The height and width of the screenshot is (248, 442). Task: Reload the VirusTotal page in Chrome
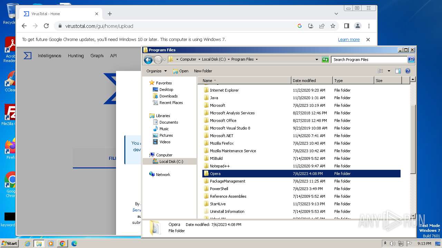pos(46,26)
